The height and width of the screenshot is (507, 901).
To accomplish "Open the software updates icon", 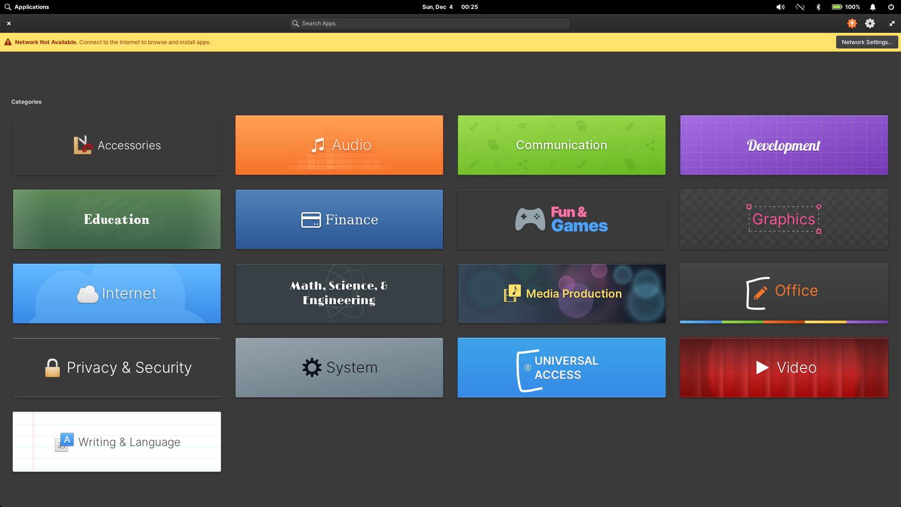I will click(x=851, y=23).
